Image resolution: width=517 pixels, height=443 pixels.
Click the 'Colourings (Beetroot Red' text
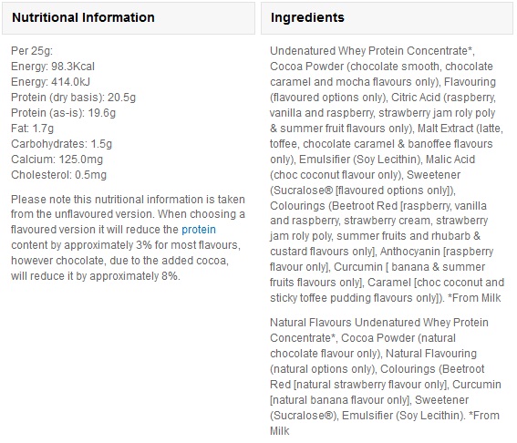click(x=334, y=206)
